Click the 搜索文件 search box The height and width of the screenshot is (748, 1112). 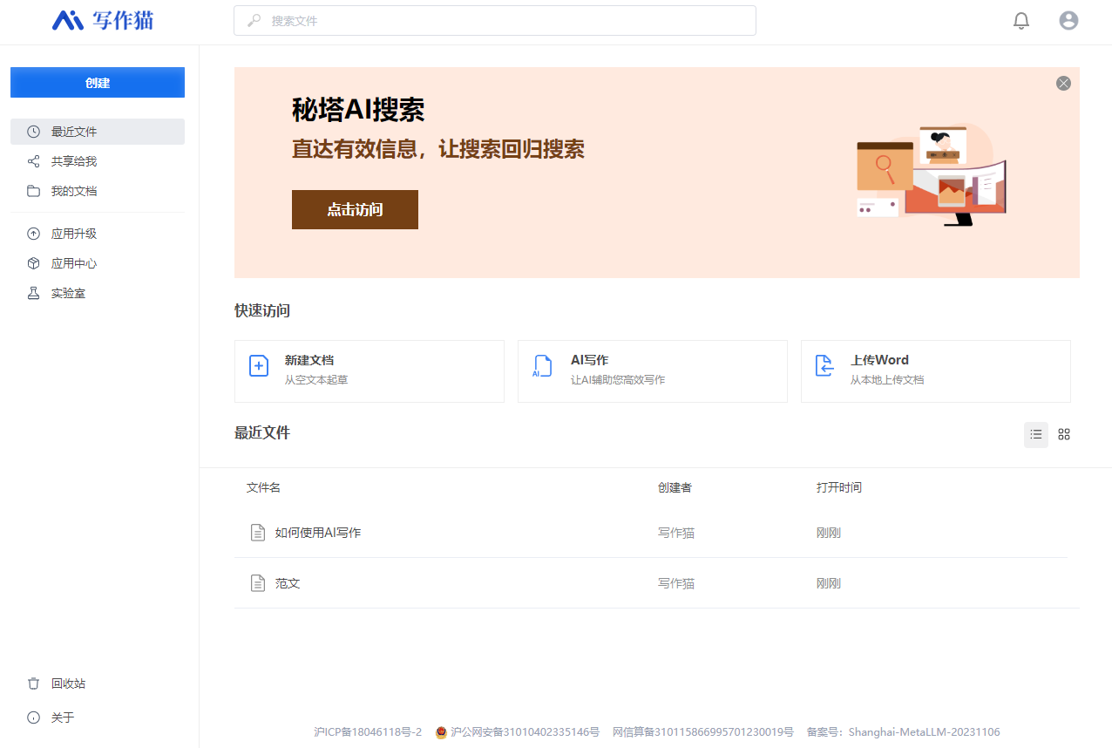(494, 20)
